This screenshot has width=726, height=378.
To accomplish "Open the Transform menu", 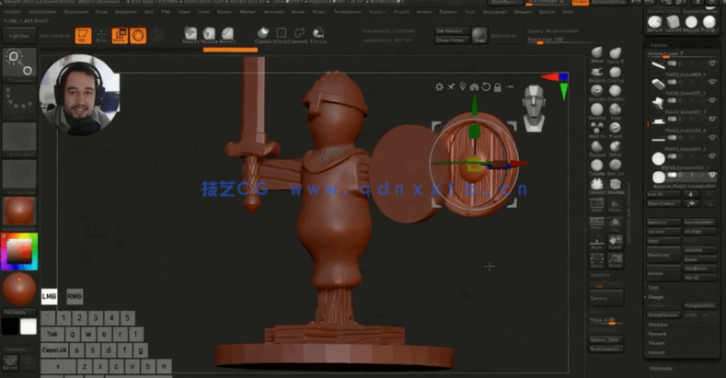I will pyautogui.click(x=495, y=12).
